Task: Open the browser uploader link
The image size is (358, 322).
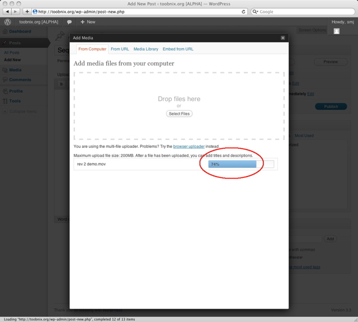Action: coord(189,146)
